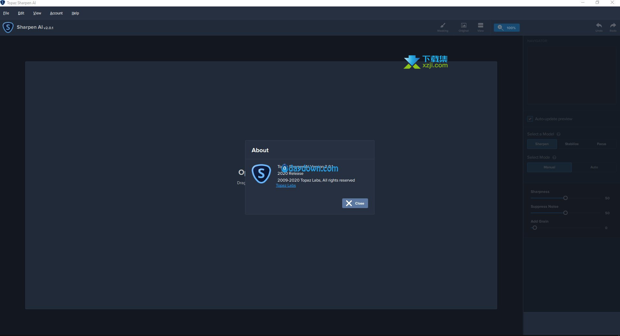Select the Focus model
The height and width of the screenshot is (336, 620).
click(x=602, y=144)
